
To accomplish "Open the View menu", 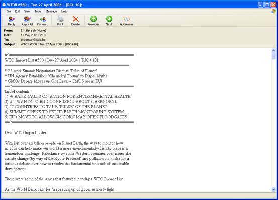I will pyautogui.click(x=27, y=11).
